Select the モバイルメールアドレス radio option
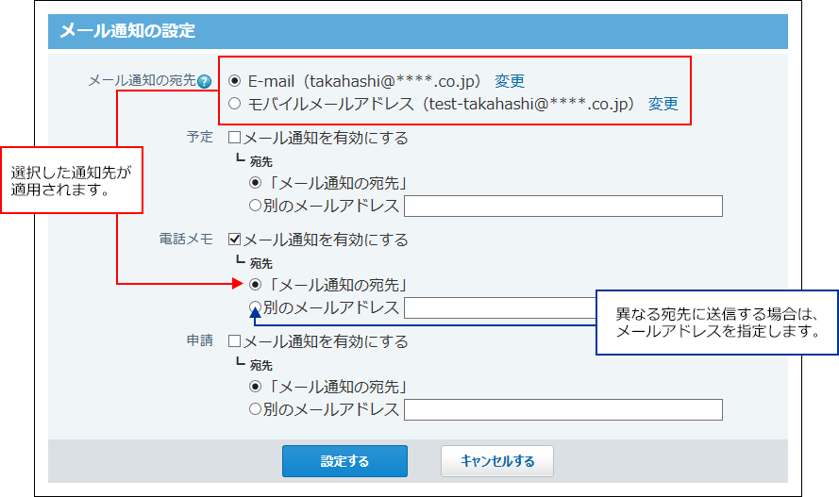839x497 pixels. (x=235, y=104)
